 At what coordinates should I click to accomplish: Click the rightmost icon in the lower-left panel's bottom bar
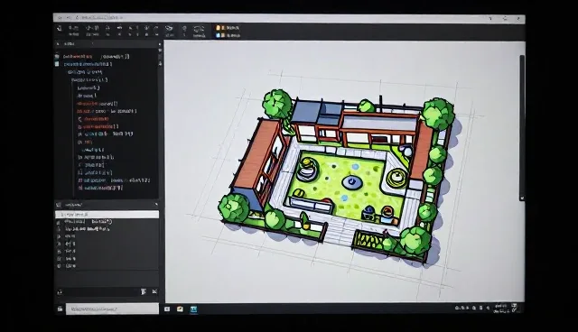pyautogui.click(x=154, y=292)
